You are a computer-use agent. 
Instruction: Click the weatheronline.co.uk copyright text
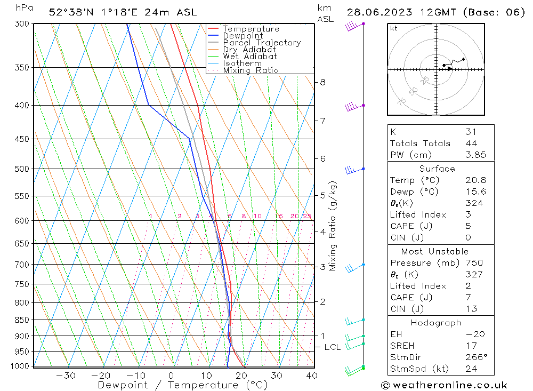(445, 386)
